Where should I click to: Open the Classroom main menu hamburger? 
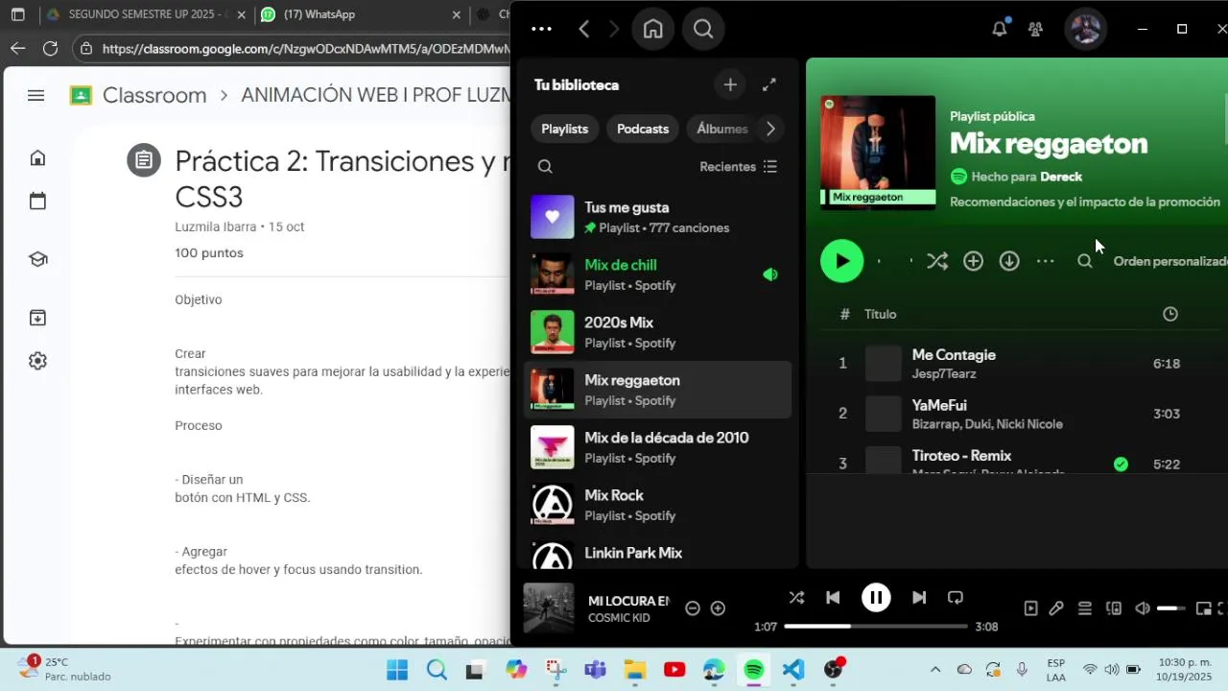coord(36,95)
